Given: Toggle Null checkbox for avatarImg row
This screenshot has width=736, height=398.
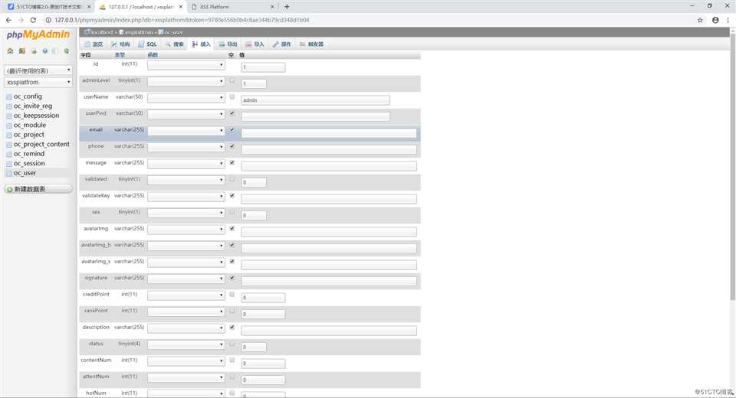Looking at the screenshot, I should tap(232, 229).
